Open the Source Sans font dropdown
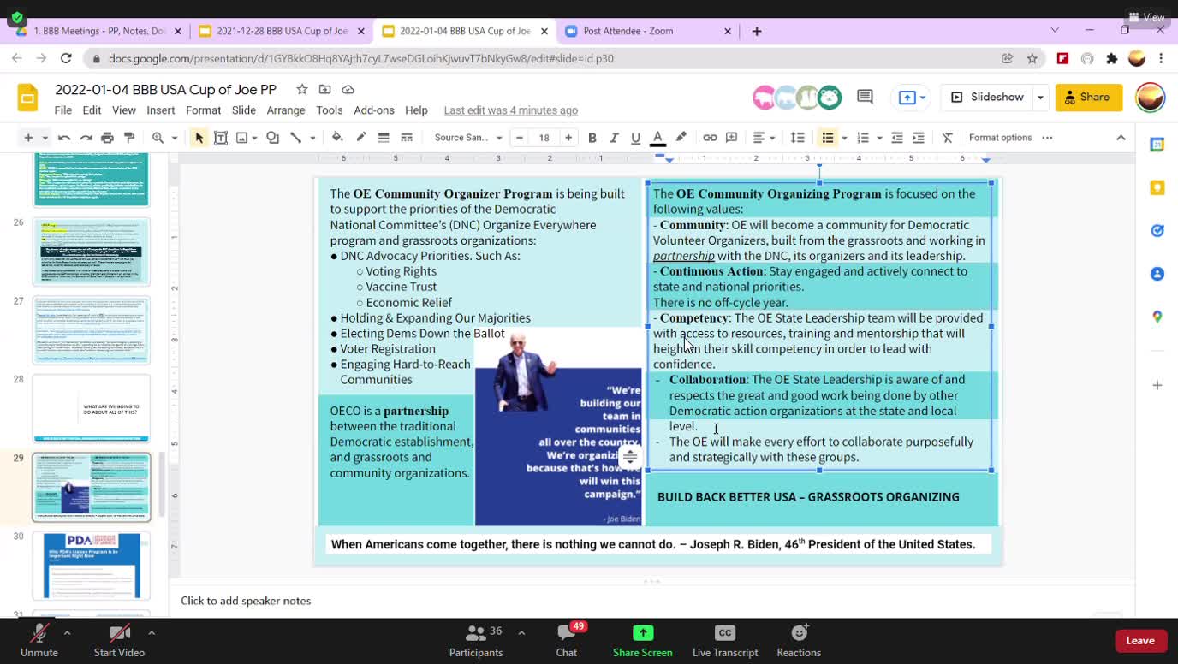The width and height of the screenshot is (1178, 664). click(x=467, y=138)
